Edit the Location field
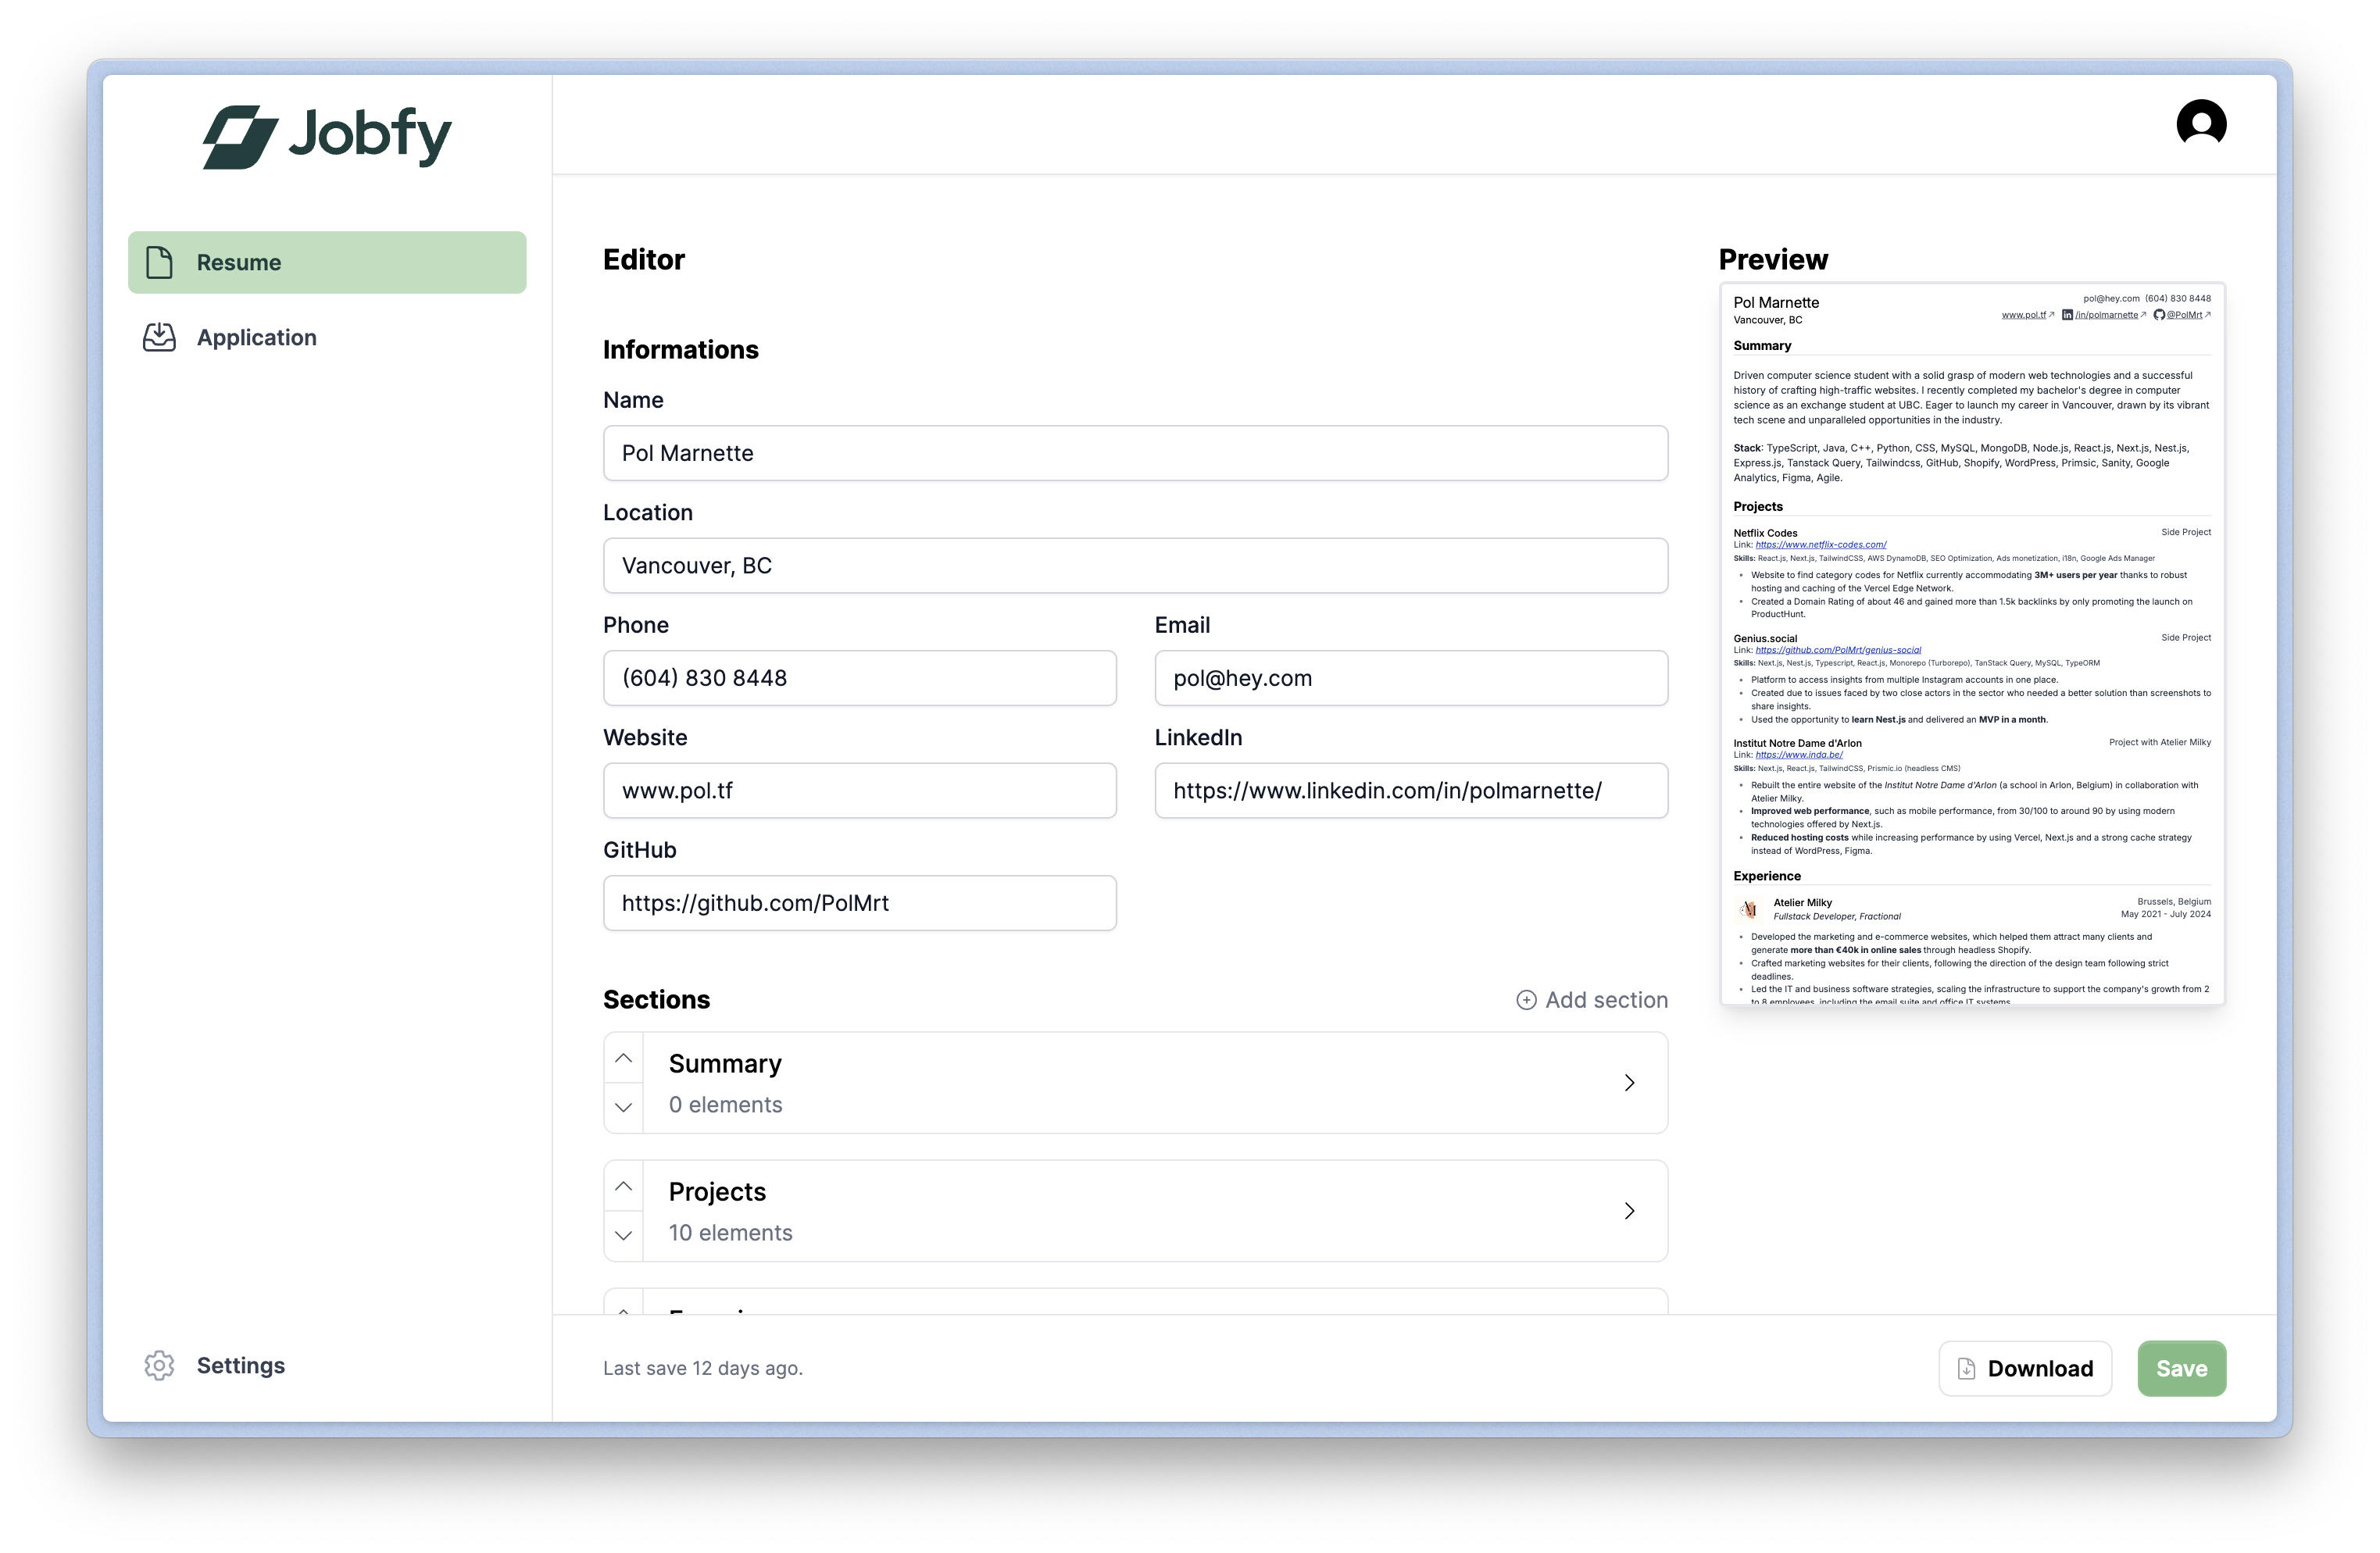This screenshot has height=1553, width=2380. click(x=1135, y=565)
